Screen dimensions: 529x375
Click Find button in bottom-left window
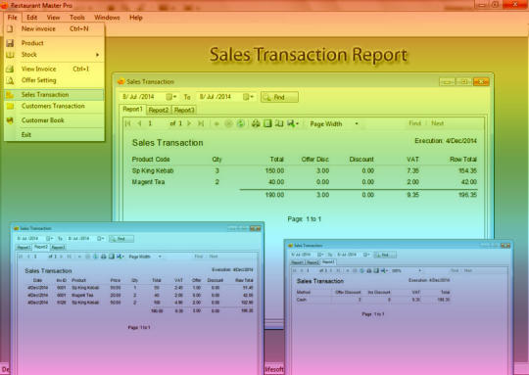tap(121, 239)
